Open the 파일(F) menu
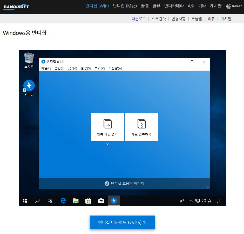 [x=46, y=68]
